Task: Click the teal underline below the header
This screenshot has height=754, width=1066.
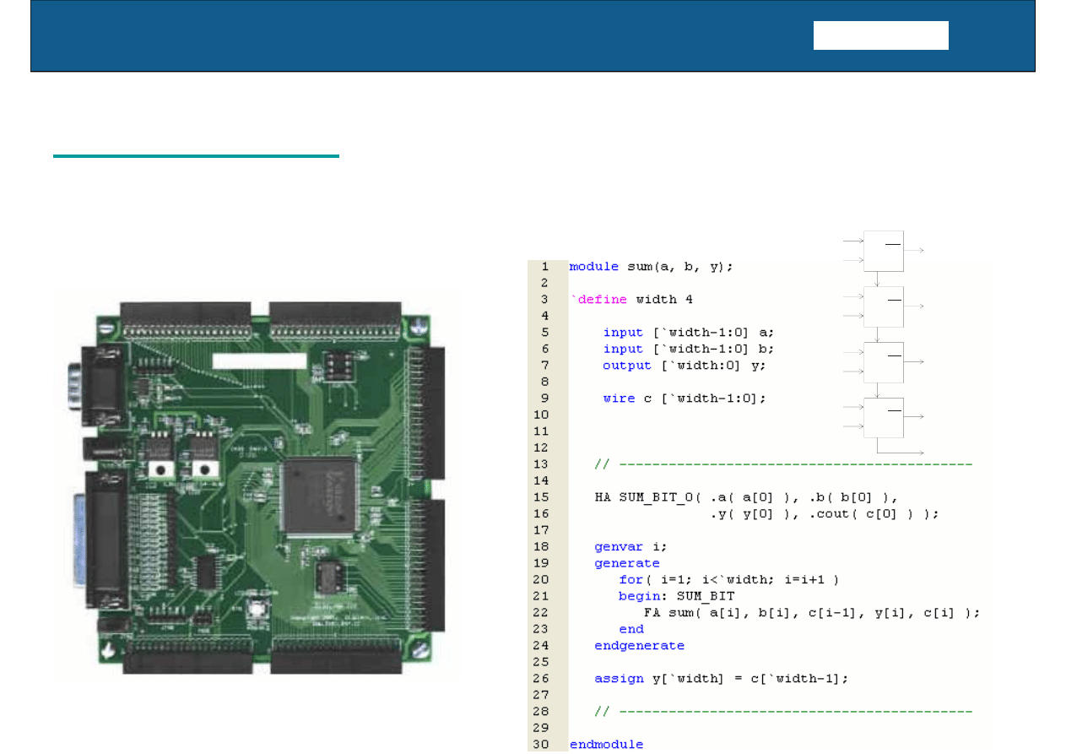Action: (196, 156)
